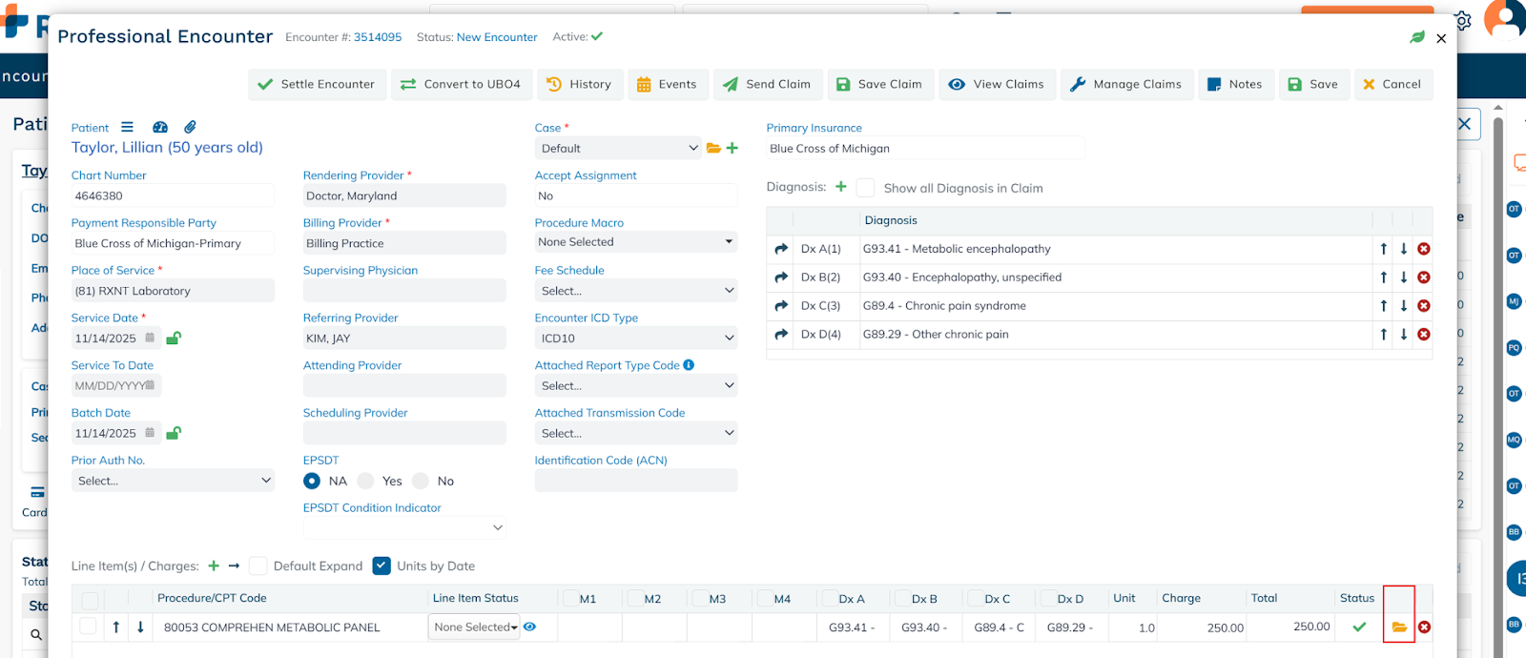Open the orange folder icon beside Case
The width and height of the screenshot is (1526, 658).
(713, 148)
